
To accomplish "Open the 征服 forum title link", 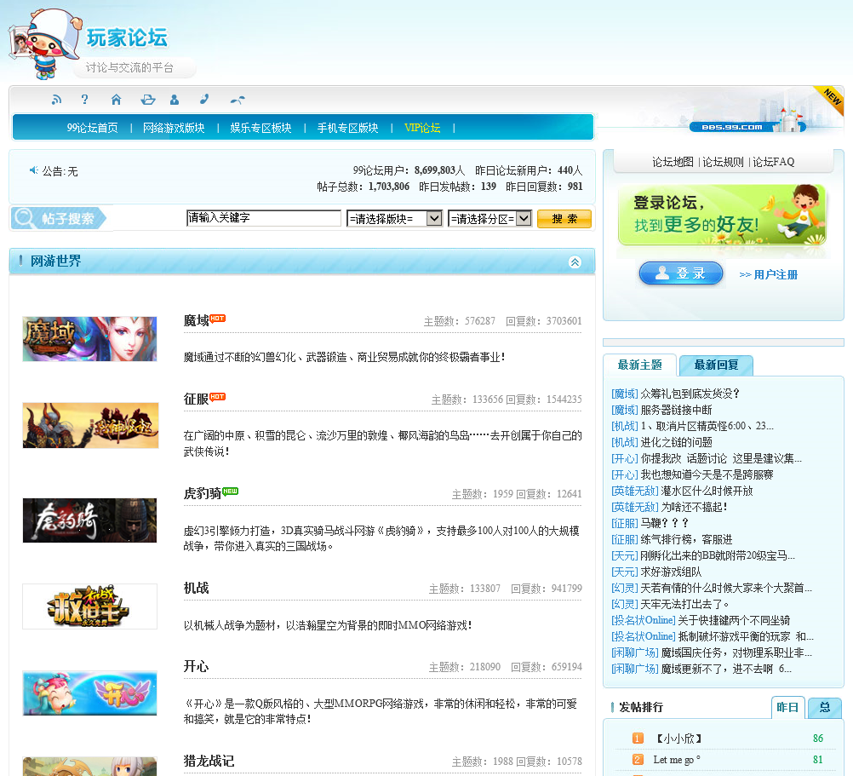I will (x=196, y=399).
